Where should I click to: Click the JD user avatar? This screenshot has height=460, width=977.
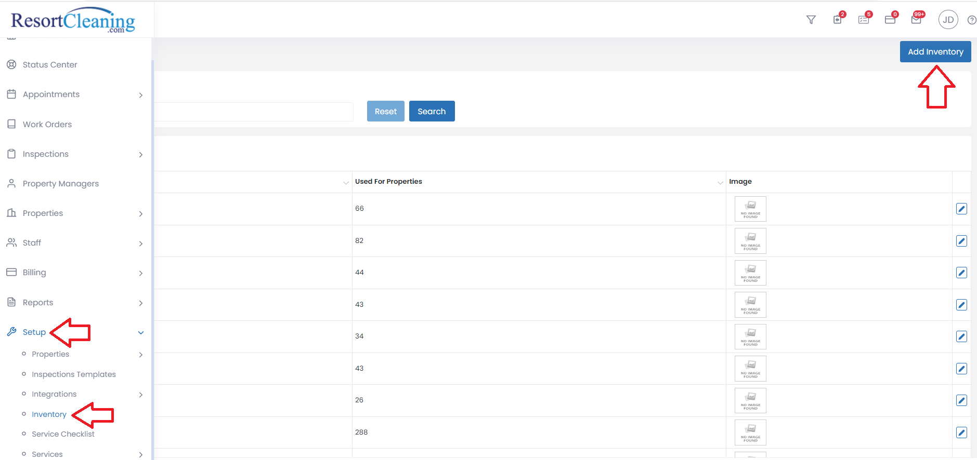coord(948,20)
